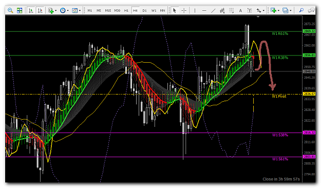Toggle chart shift icon
321x188 pixels.
[40, 10]
